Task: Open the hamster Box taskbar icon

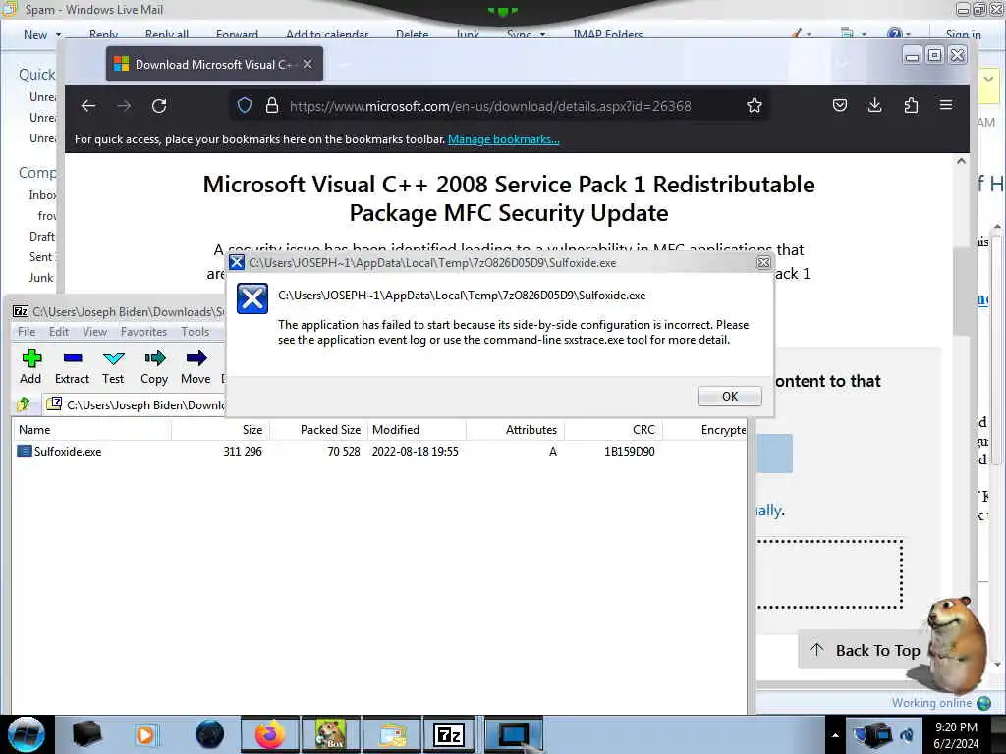Action: click(330, 734)
